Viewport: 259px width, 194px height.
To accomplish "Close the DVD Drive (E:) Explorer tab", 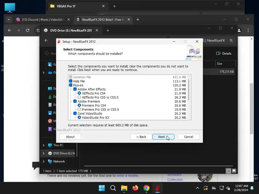I will 97,30.
